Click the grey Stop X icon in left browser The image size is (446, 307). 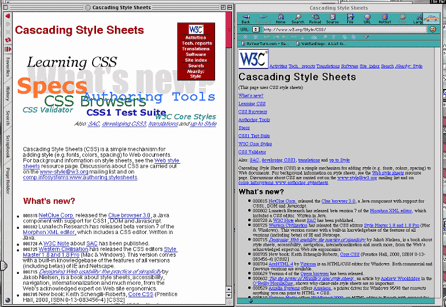tap(7, 32)
